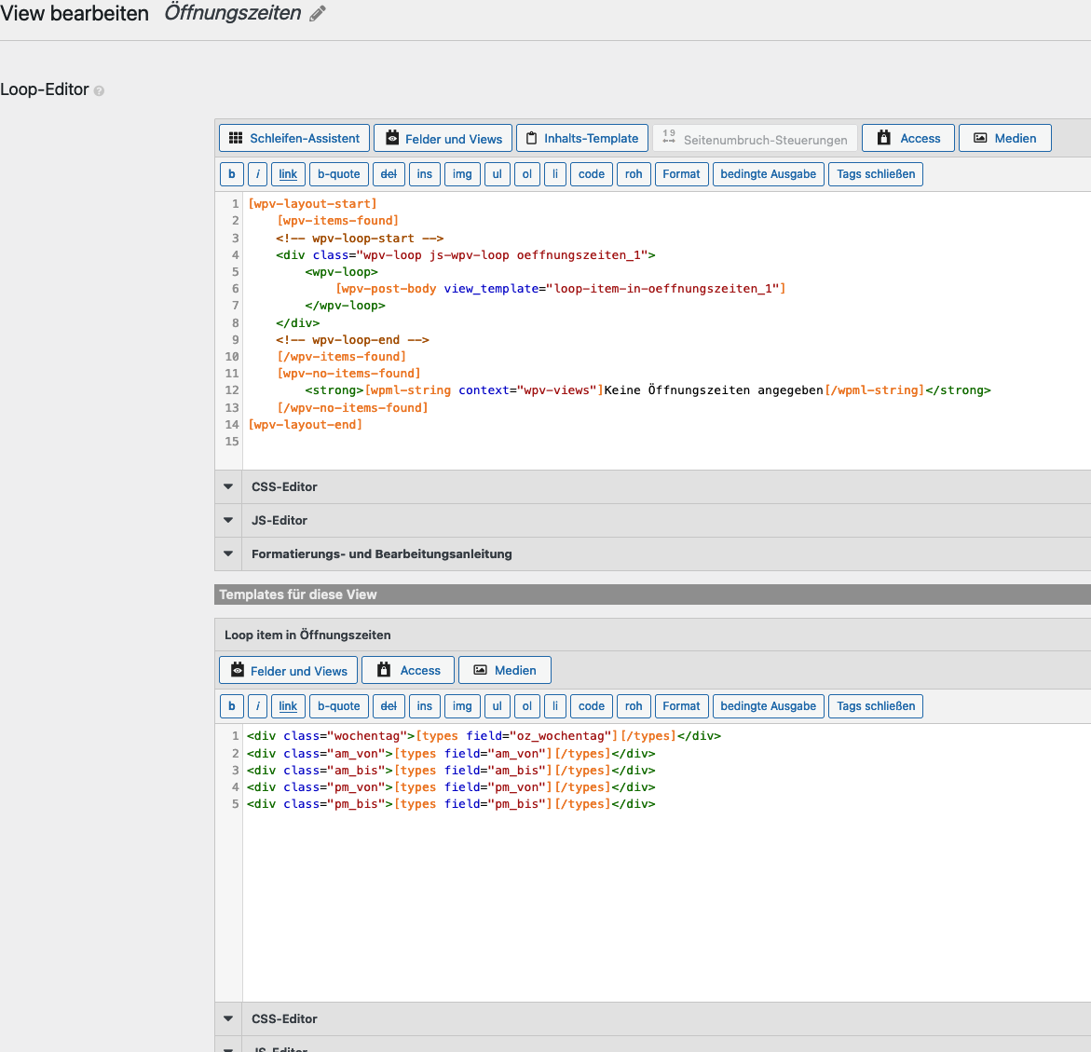
Task: Open Medien in the Loop item template toolbar
Action: click(504, 670)
